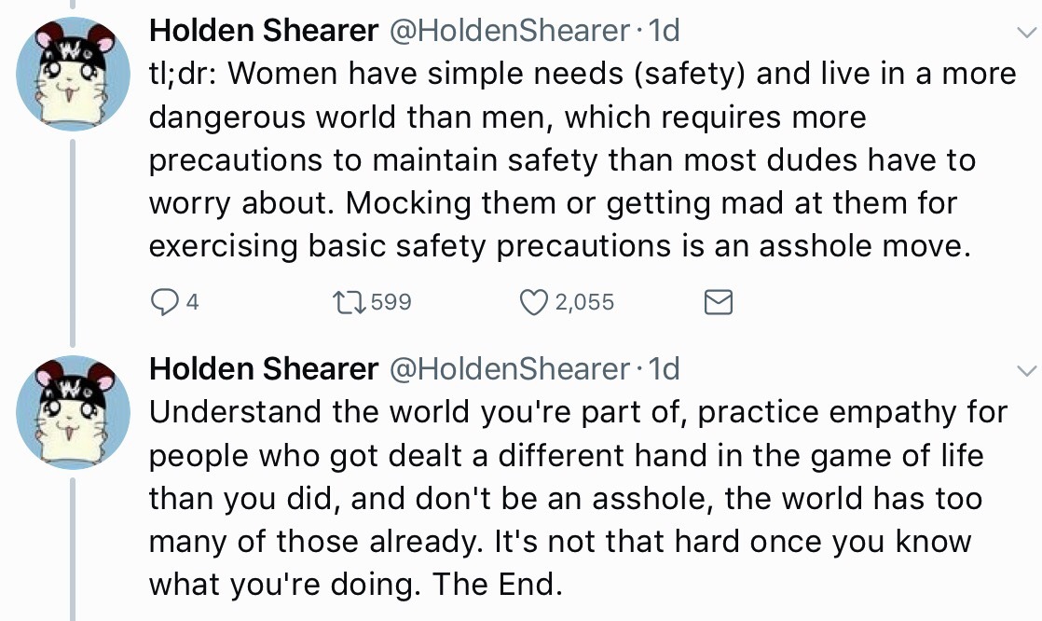Expand the second tweet's caret options menu
1042x621 pixels.
pyautogui.click(x=1022, y=371)
